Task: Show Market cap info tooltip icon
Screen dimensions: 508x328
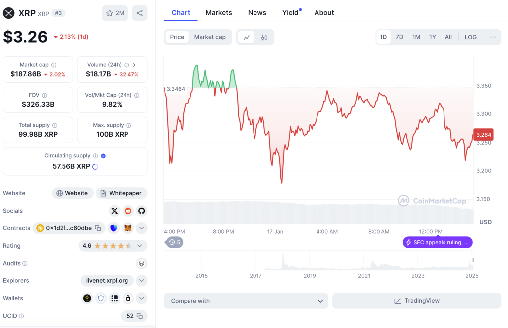Action: [x=54, y=65]
